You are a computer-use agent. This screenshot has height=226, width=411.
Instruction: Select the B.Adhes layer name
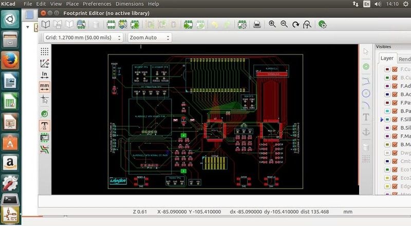[405, 95]
